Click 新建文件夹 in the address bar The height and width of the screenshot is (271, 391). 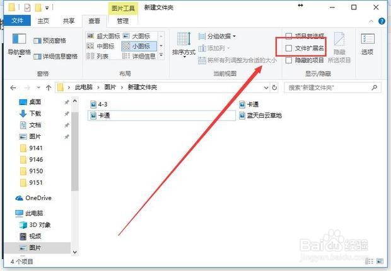pos(142,87)
